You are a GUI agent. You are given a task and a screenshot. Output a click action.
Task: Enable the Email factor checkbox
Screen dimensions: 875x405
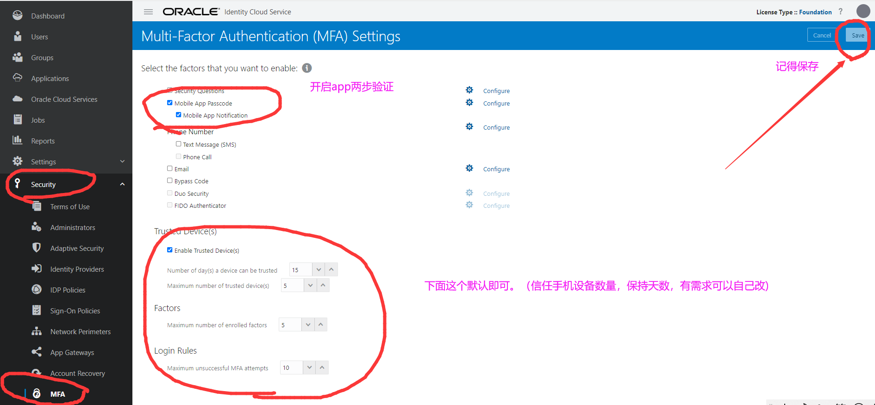click(x=170, y=168)
